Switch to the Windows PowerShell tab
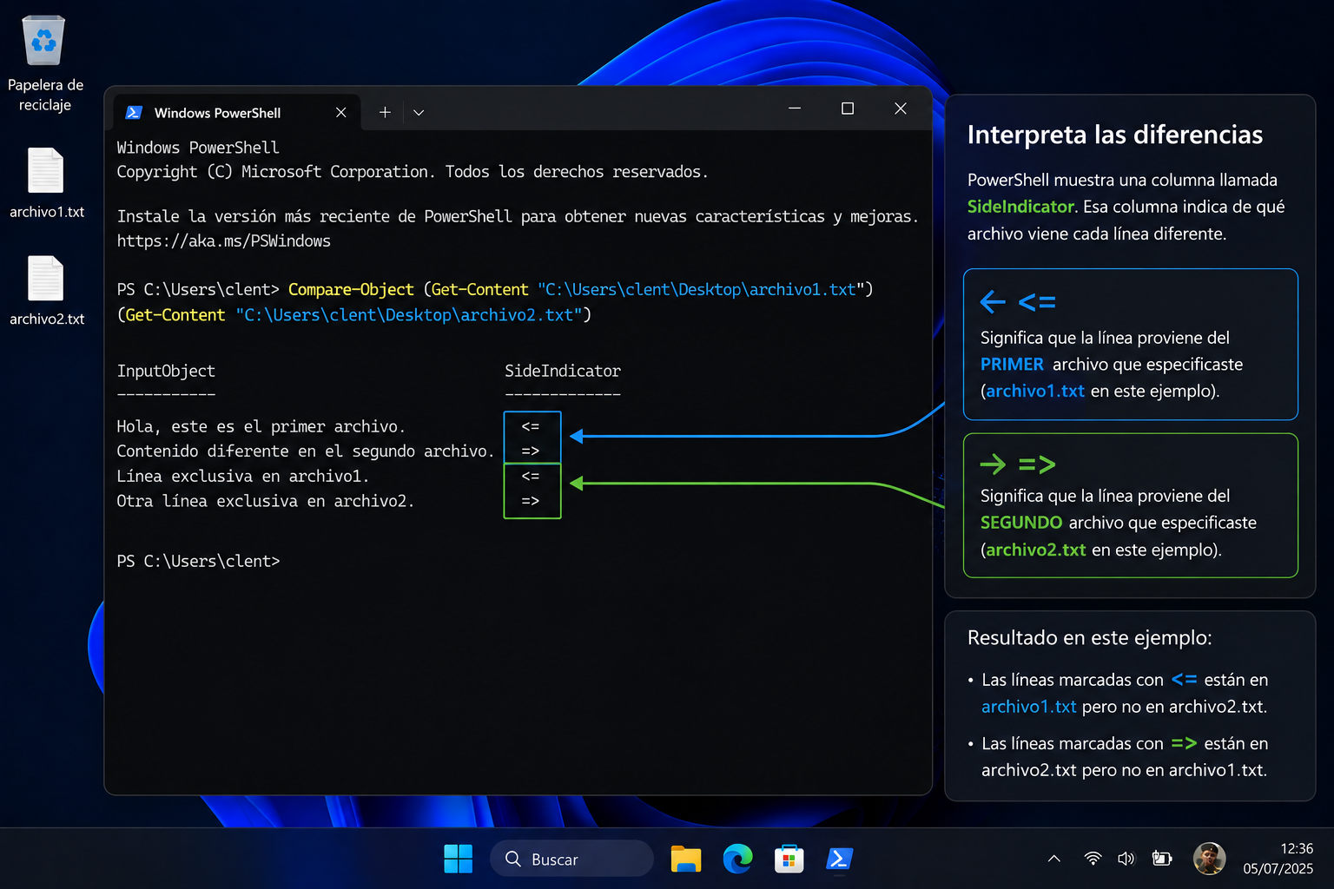 pos(236,113)
